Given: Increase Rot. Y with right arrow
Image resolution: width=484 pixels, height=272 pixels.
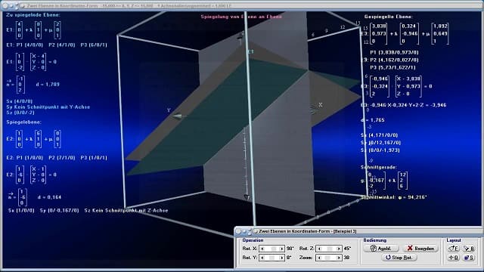Looking at the screenshot, I should click(281, 258).
